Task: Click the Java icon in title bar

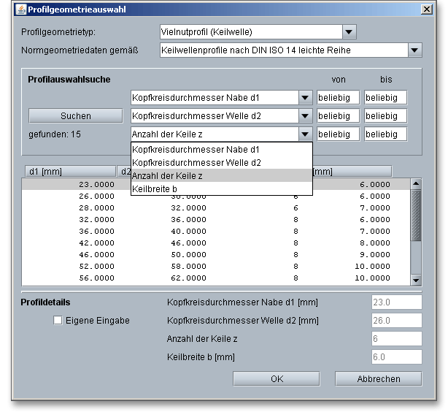Action: (x=20, y=9)
